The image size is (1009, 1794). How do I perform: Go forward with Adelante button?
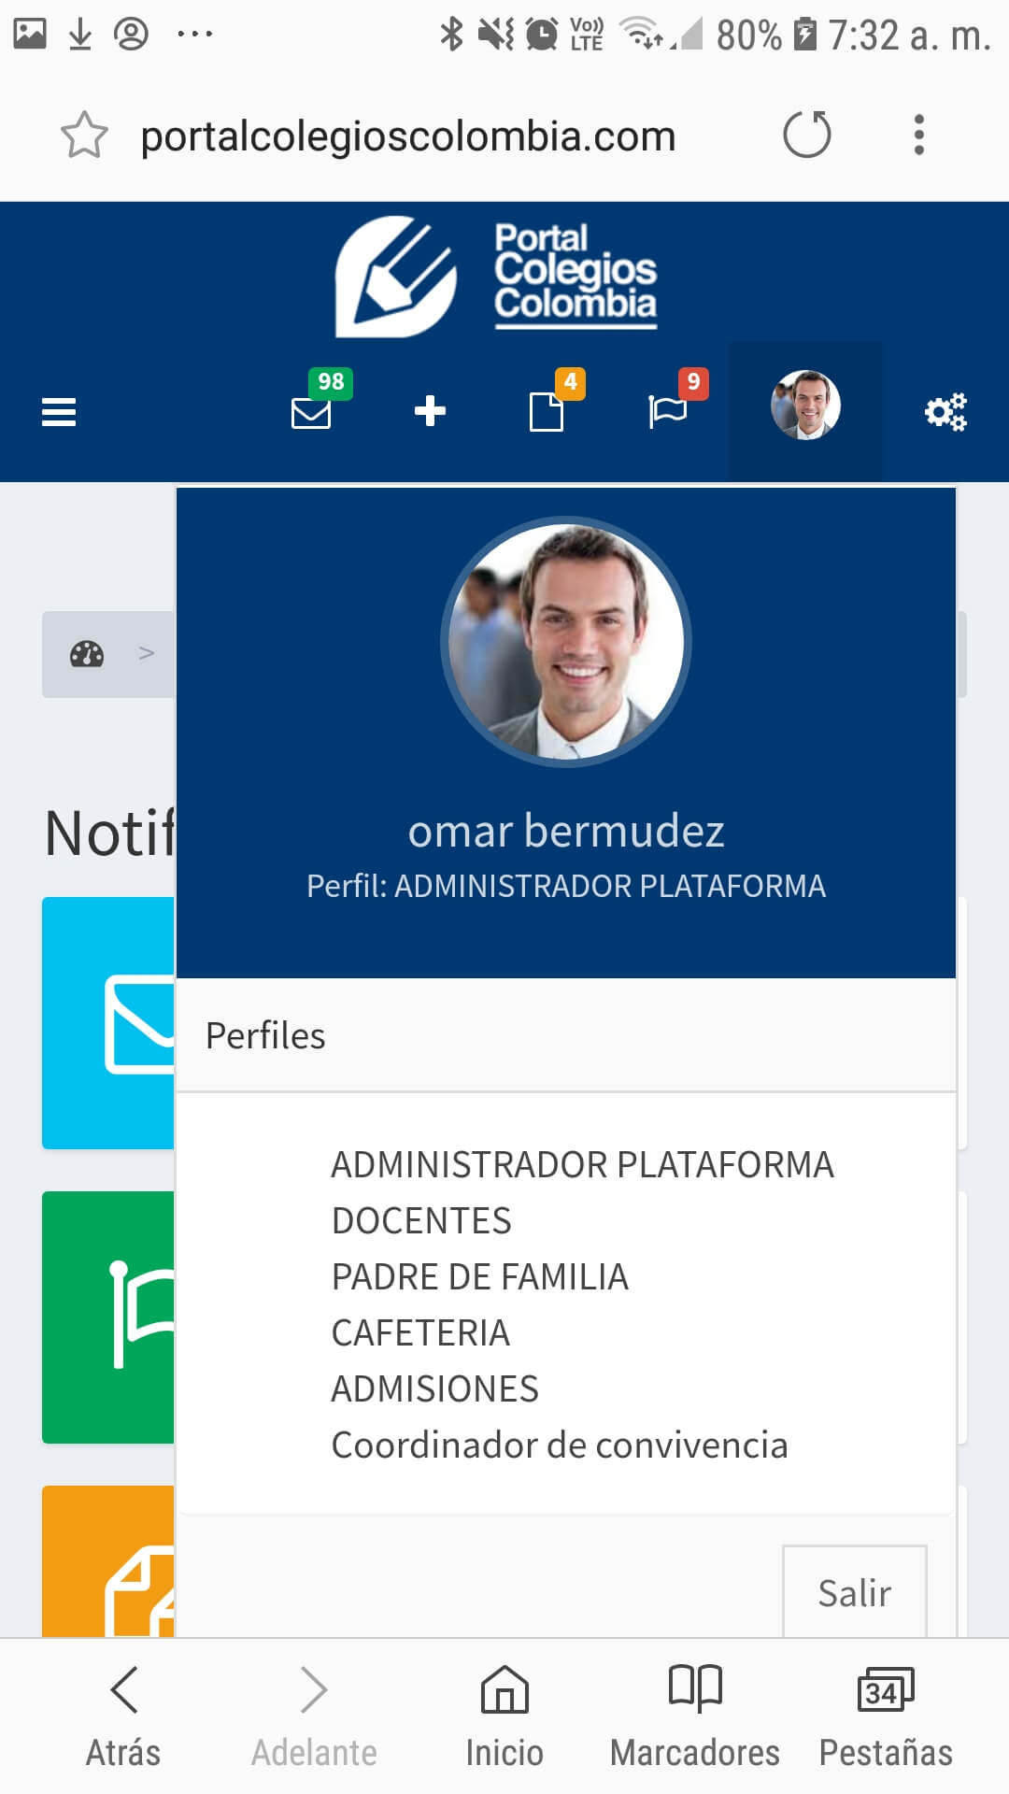(314, 1717)
